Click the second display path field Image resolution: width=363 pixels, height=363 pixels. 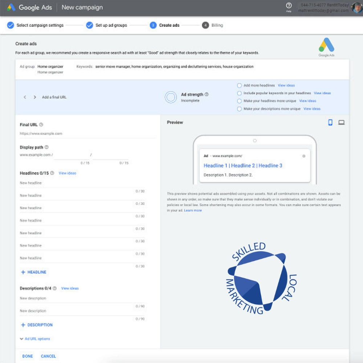[110, 155]
